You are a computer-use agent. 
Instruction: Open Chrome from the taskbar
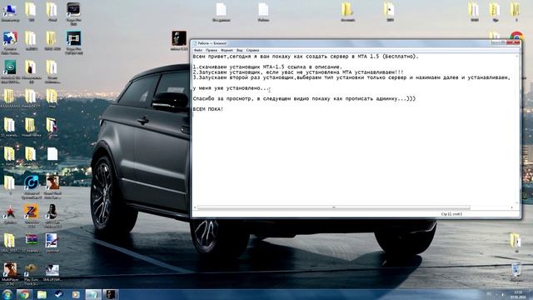tap(24, 294)
